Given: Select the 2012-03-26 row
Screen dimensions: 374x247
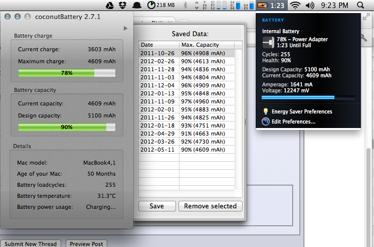Looking at the screenshot, I should (x=187, y=142).
